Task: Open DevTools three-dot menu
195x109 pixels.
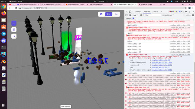Action: pos(190,12)
